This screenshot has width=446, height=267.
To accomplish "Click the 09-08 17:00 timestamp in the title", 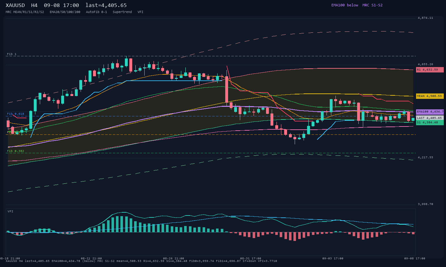I will click(61, 5).
